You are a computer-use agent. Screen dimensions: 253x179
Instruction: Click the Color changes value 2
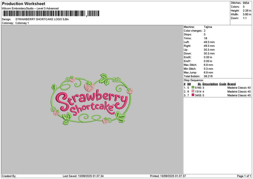[x=205, y=31]
